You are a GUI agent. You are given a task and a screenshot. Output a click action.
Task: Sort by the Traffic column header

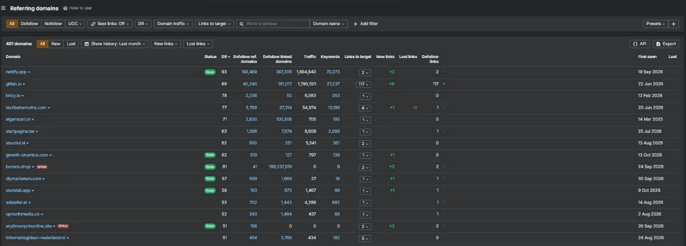[310, 57]
